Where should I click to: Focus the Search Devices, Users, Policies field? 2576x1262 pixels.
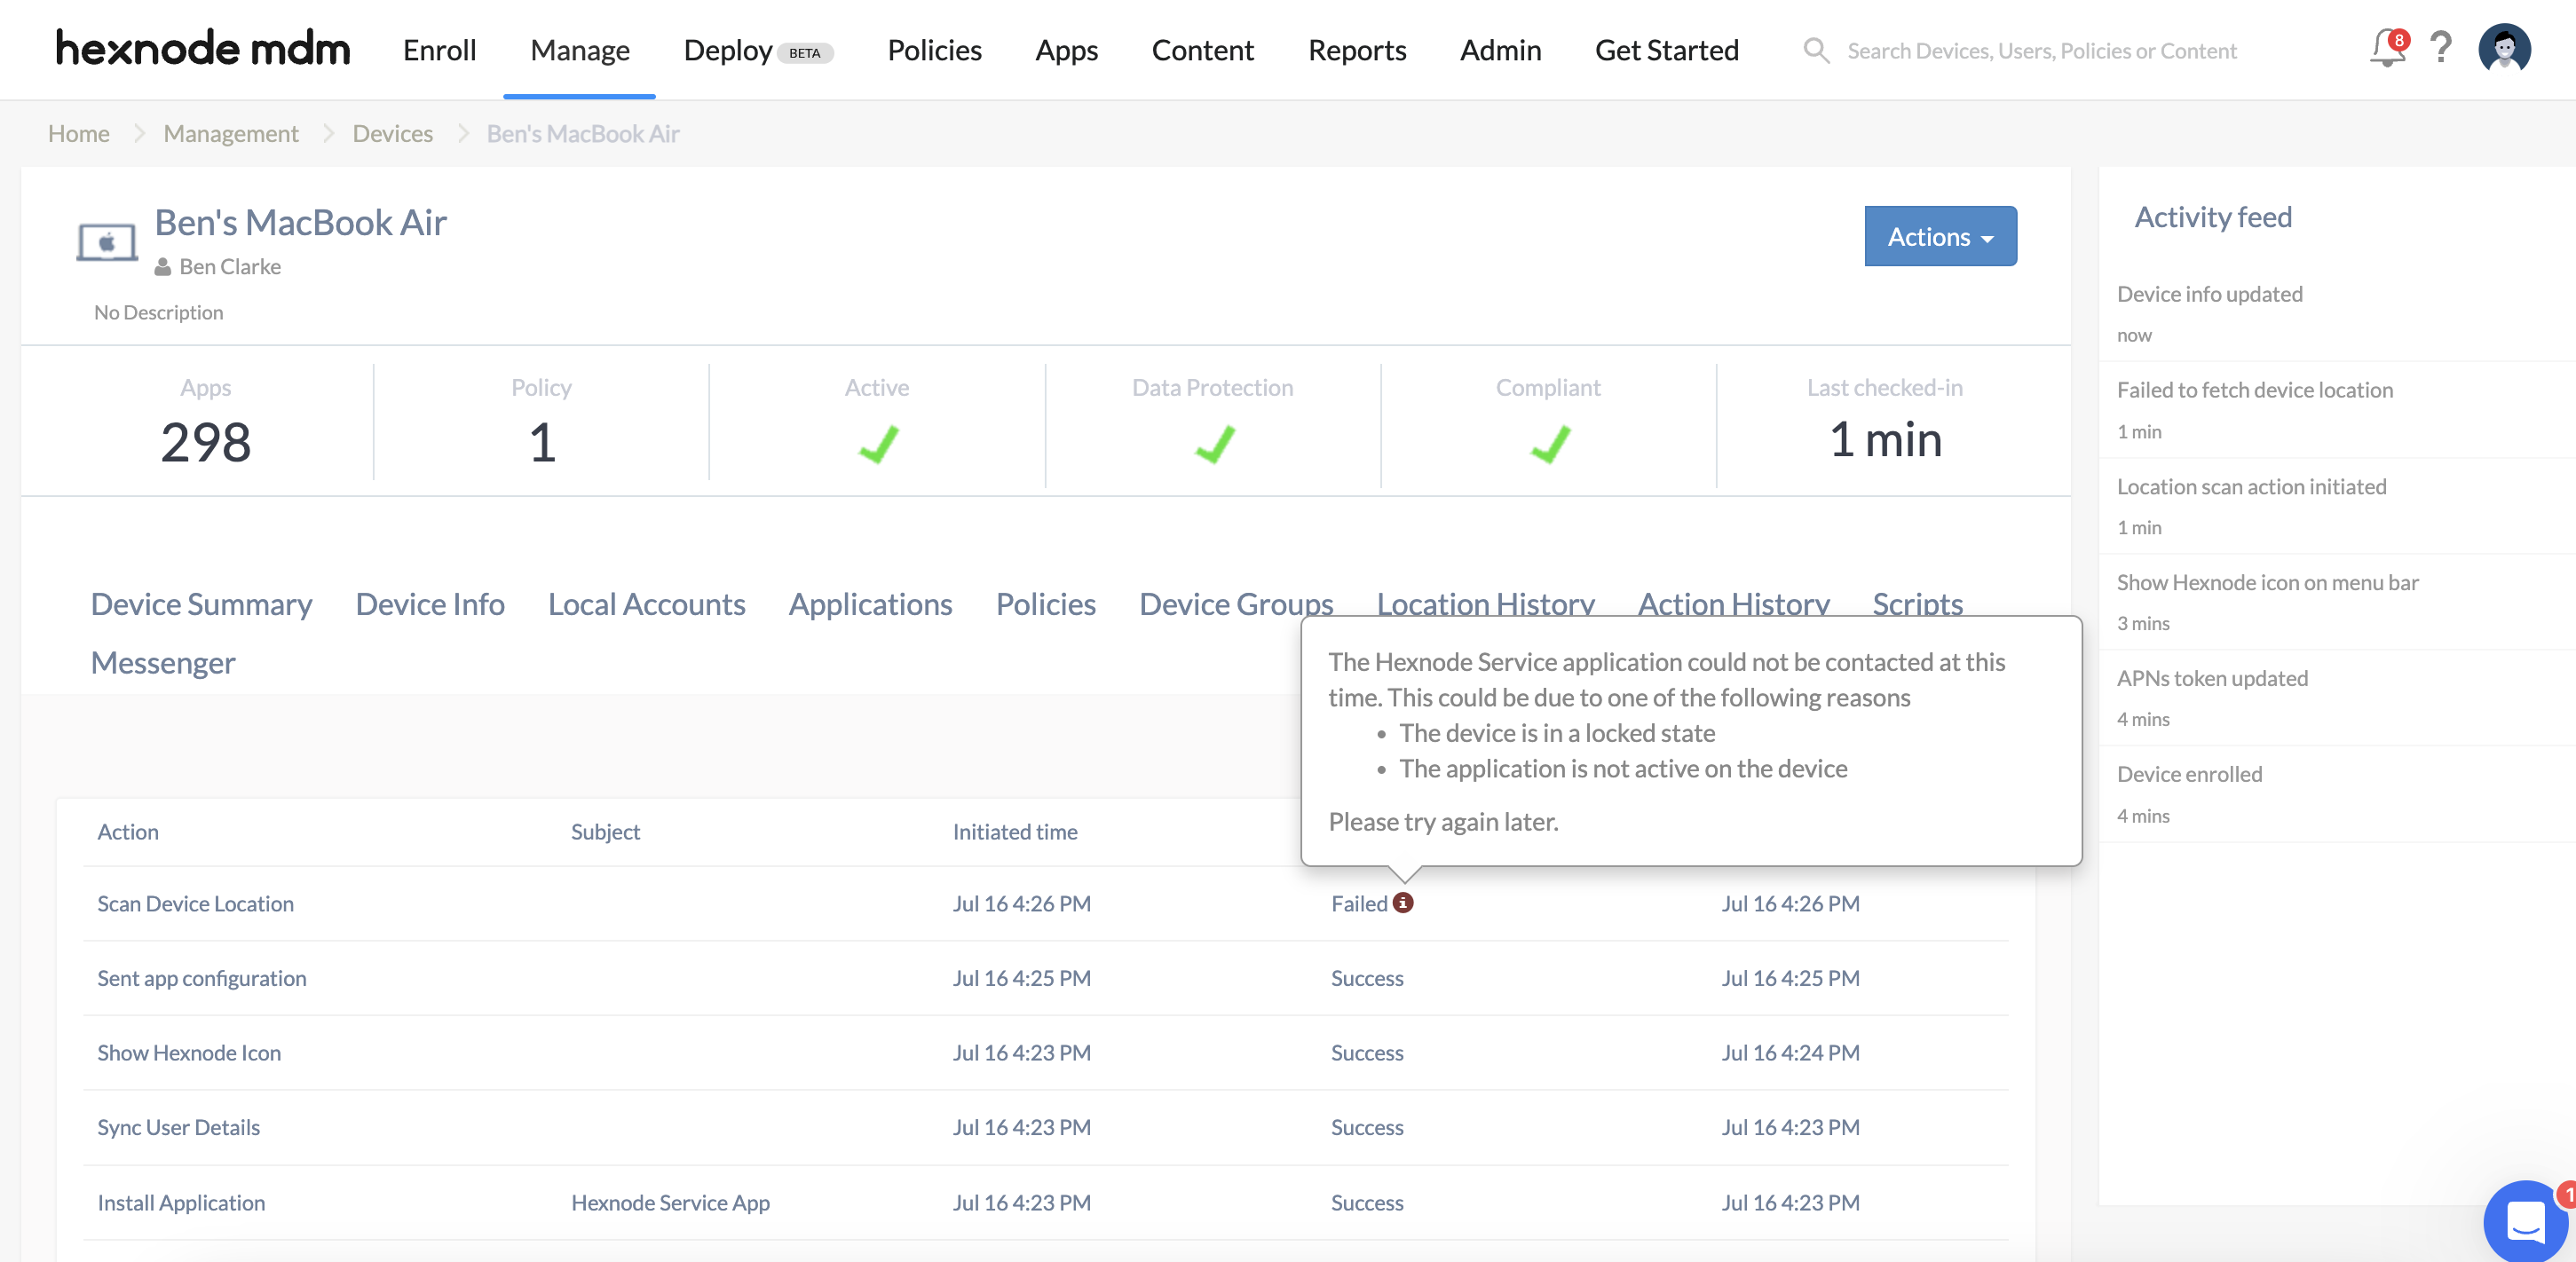pos(2041,50)
